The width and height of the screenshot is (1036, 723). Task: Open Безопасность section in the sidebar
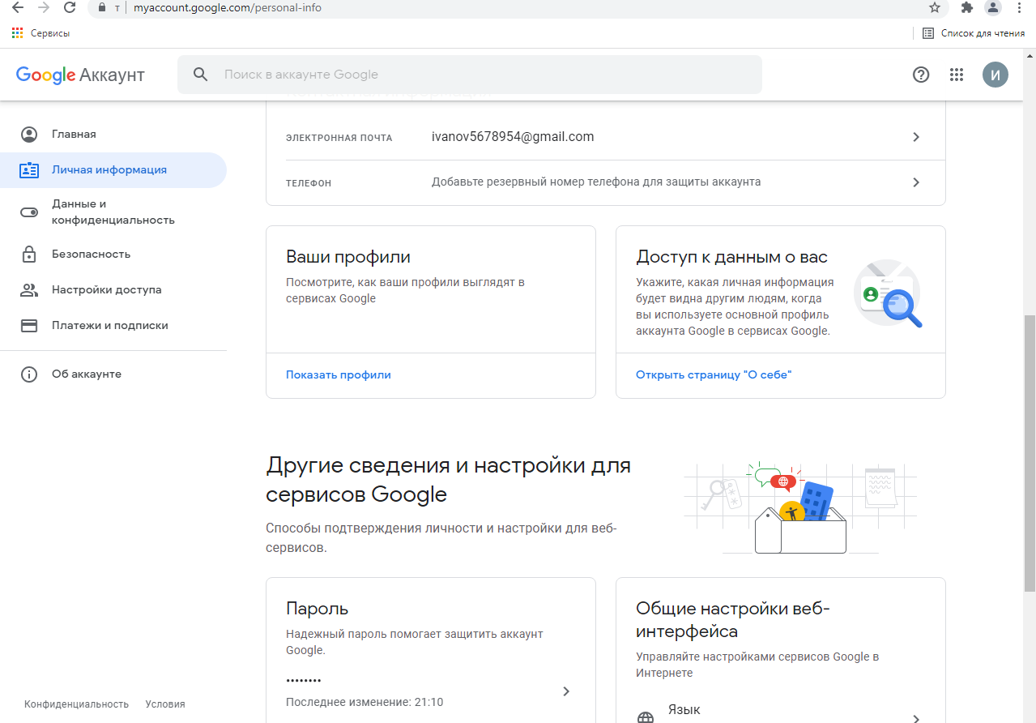point(91,255)
